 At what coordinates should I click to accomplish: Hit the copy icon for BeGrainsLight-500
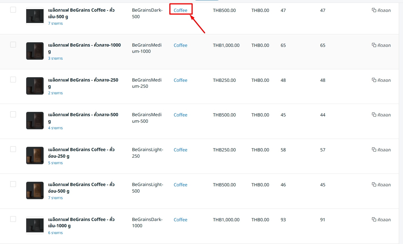374,185
